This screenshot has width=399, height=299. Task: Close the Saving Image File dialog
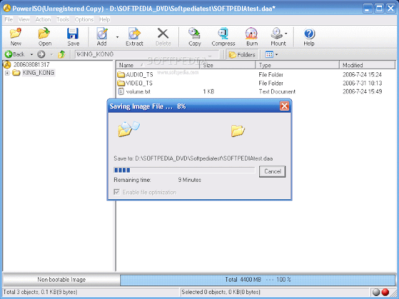click(284, 107)
